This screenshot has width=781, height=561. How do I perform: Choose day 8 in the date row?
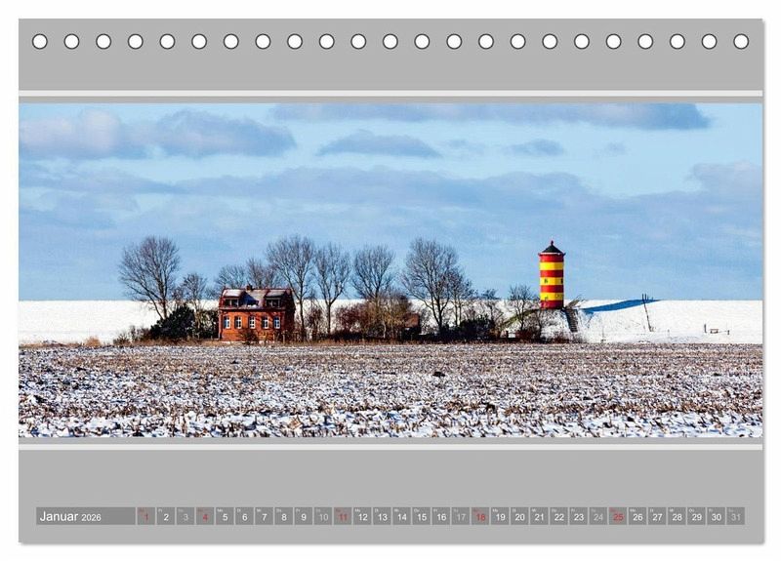coord(284,516)
